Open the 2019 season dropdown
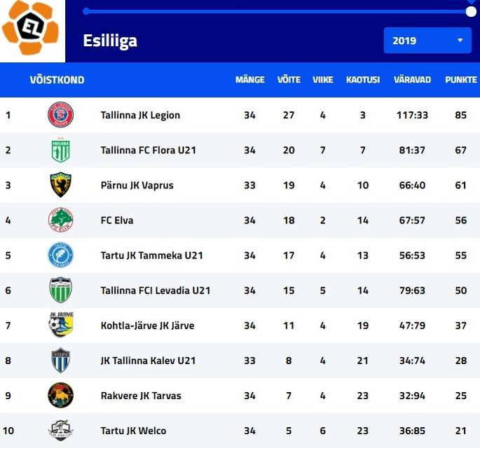This screenshot has height=451, width=480. pyautogui.click(x=427, y=41)
